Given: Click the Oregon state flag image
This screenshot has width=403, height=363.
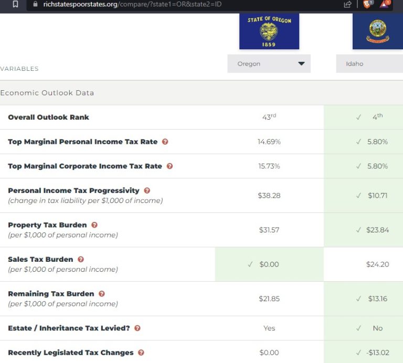Looking at the screenshot, I should coord(269,31).
